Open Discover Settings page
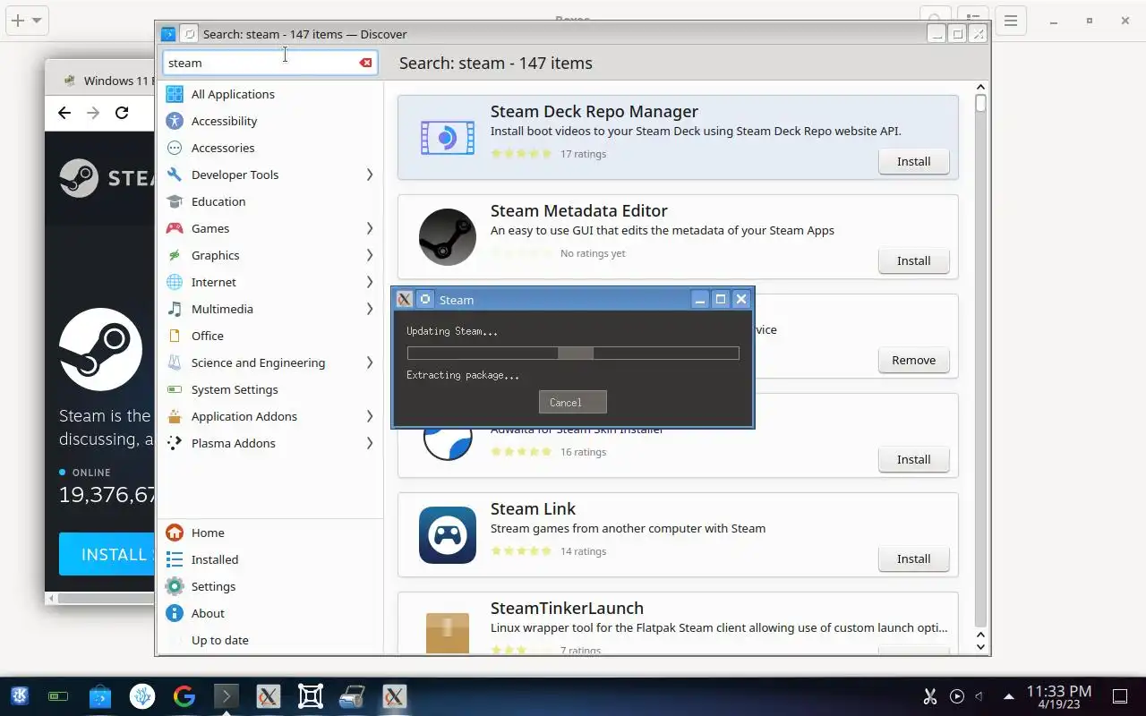This screenshot has width=1146, height=716. coord(269,586)
